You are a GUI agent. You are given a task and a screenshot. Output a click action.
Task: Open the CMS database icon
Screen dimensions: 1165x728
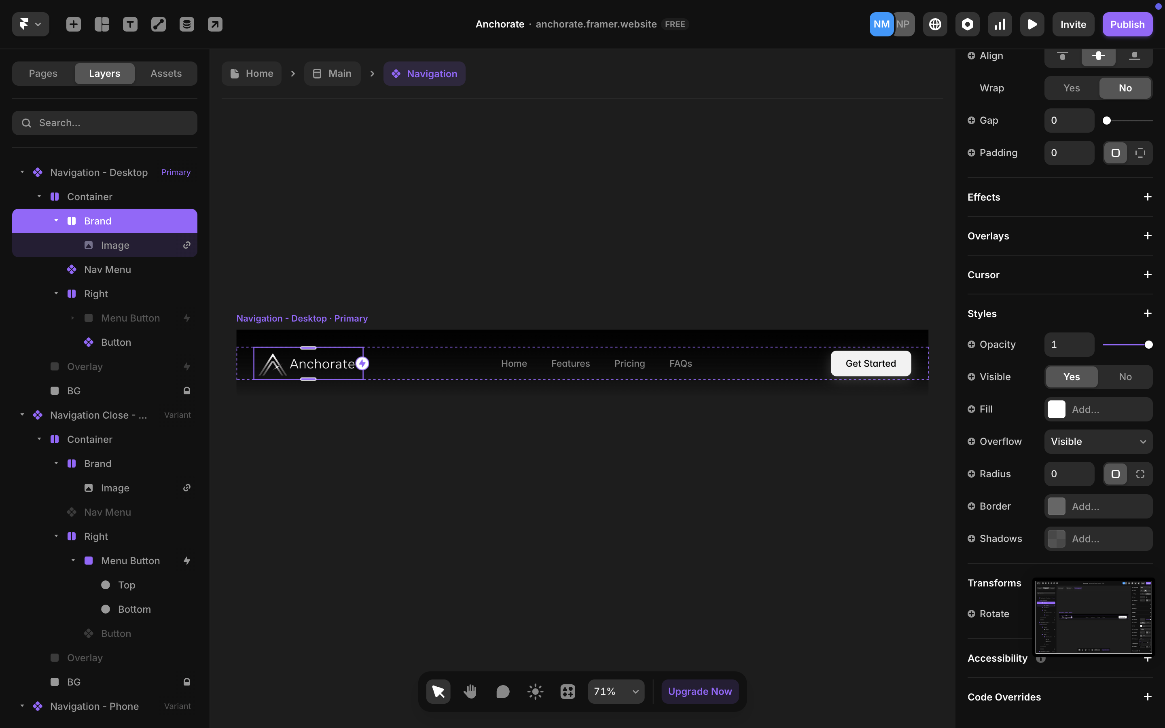point(187,24)
